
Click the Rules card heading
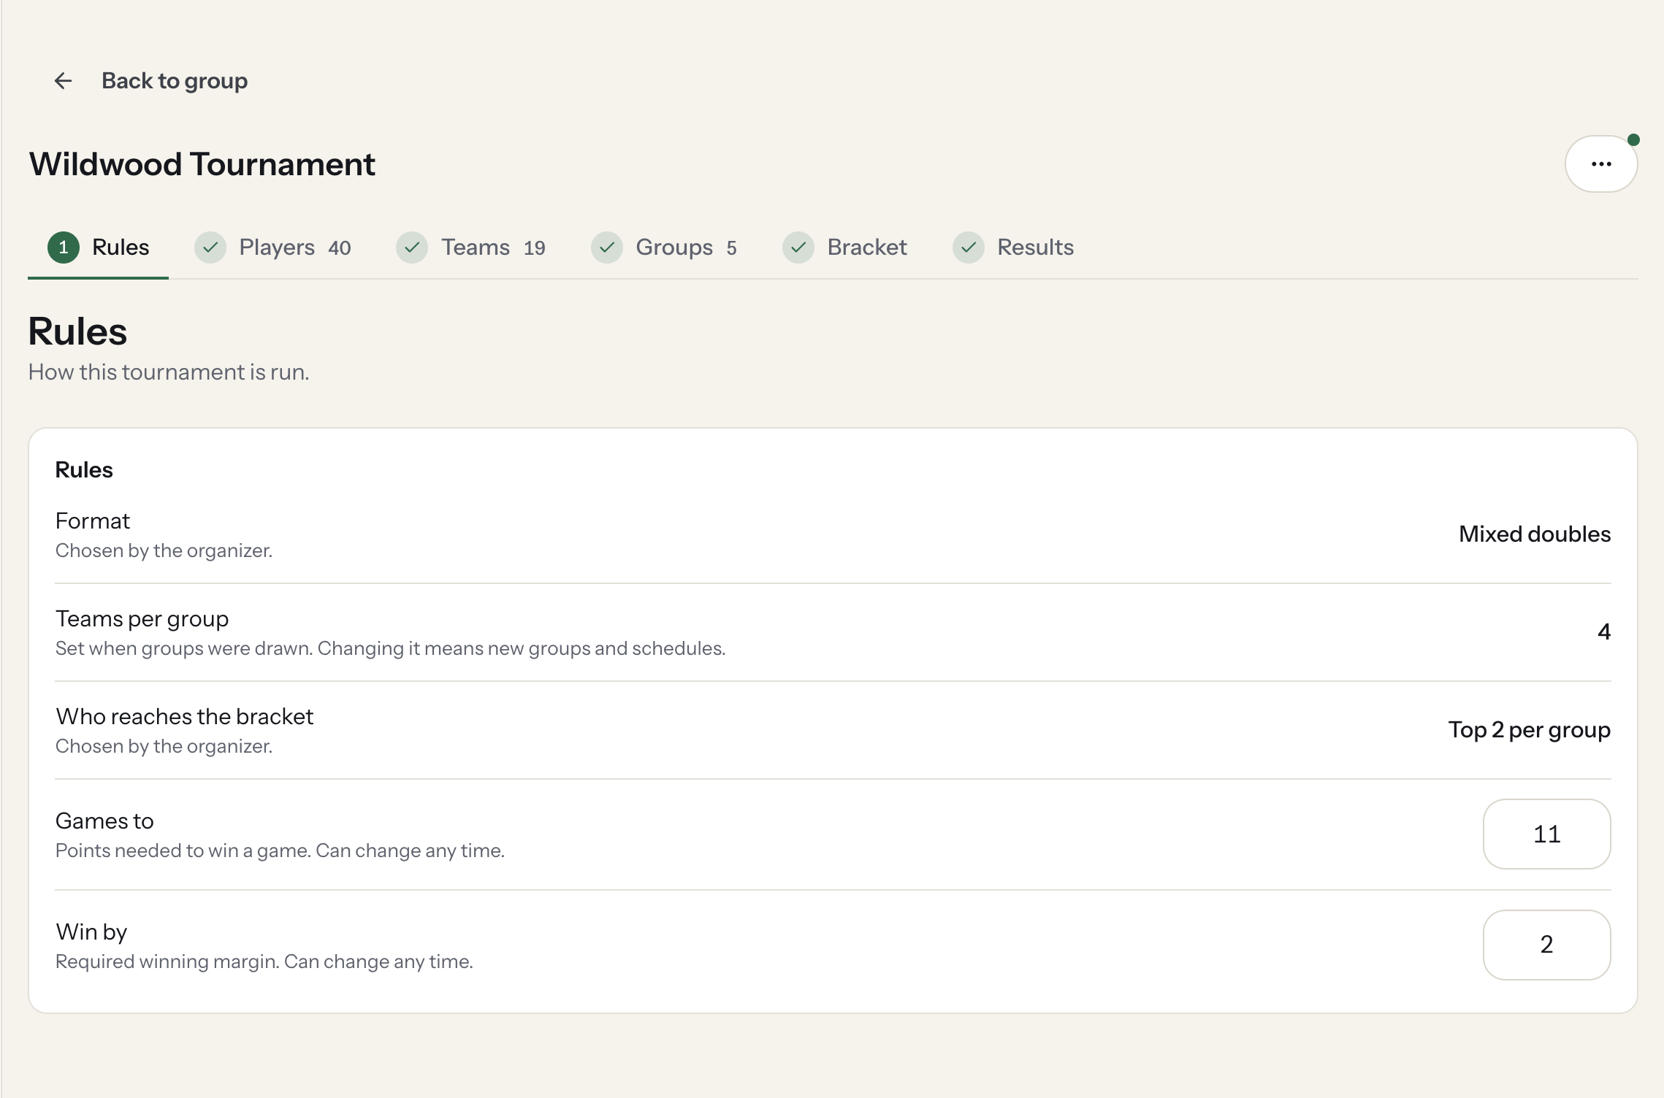coord(85,470)
